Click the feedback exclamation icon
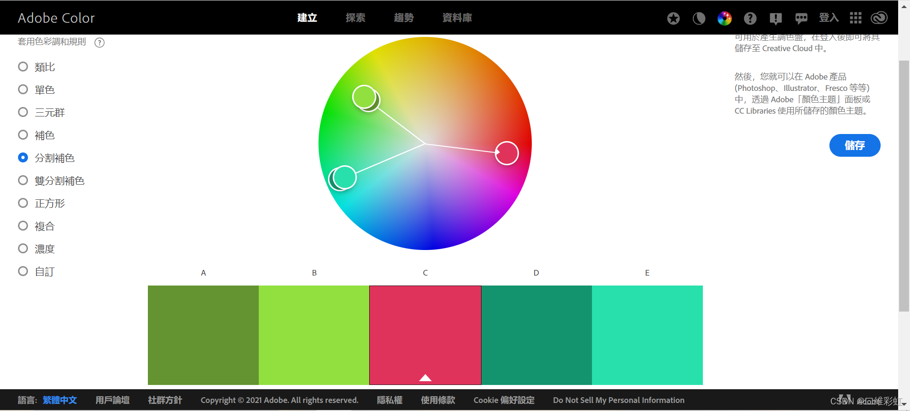This screenshot has width=910, height=411. tap(775, 18)
